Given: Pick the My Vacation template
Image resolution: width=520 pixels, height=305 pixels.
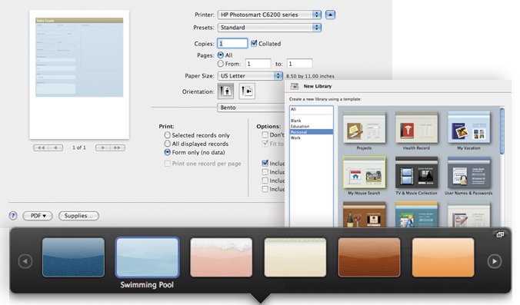Looking at the screenshot, I should [468, 128].
